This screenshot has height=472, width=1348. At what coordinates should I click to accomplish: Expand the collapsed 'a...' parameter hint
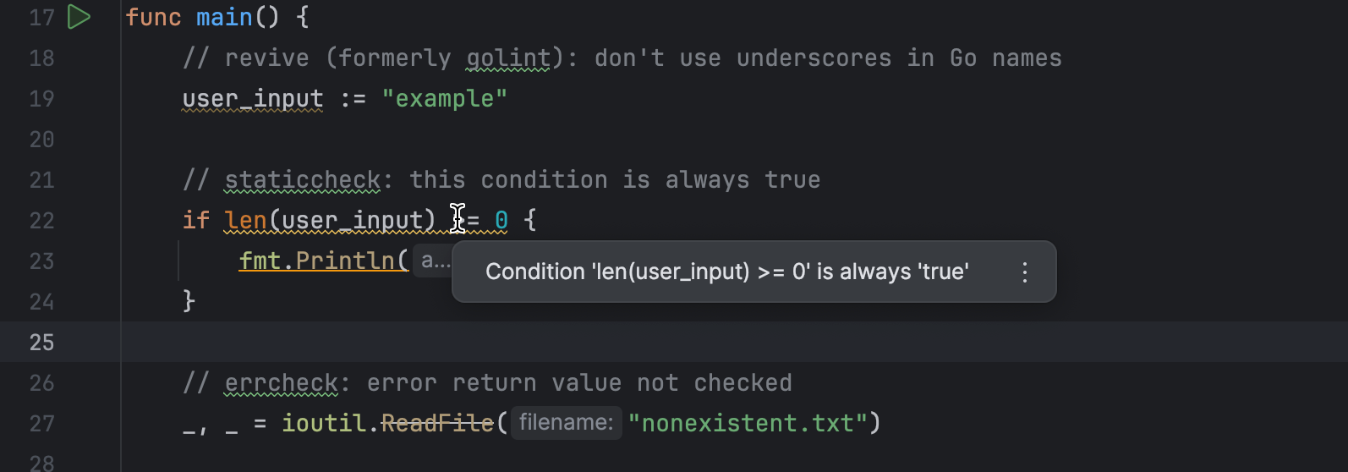[x=435, y=261]
